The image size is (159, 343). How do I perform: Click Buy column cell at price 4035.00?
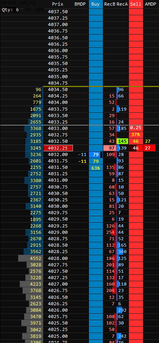pos(96,77)
